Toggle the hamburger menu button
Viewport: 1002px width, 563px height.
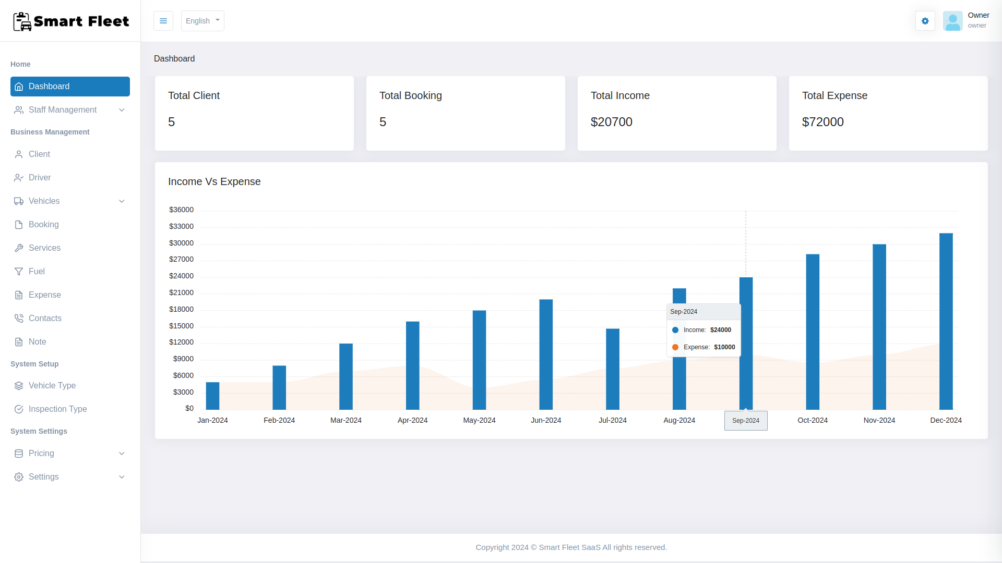tap(163, 21)
